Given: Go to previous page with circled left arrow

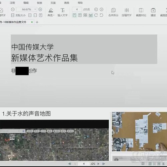Looking at the screenshot, I should coord(96,9).
